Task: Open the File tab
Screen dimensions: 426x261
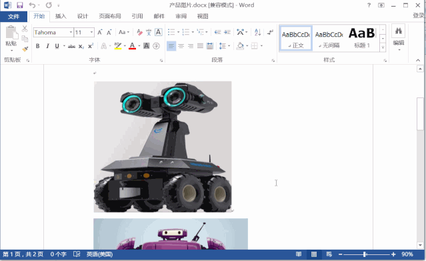Action: (13, 16)
